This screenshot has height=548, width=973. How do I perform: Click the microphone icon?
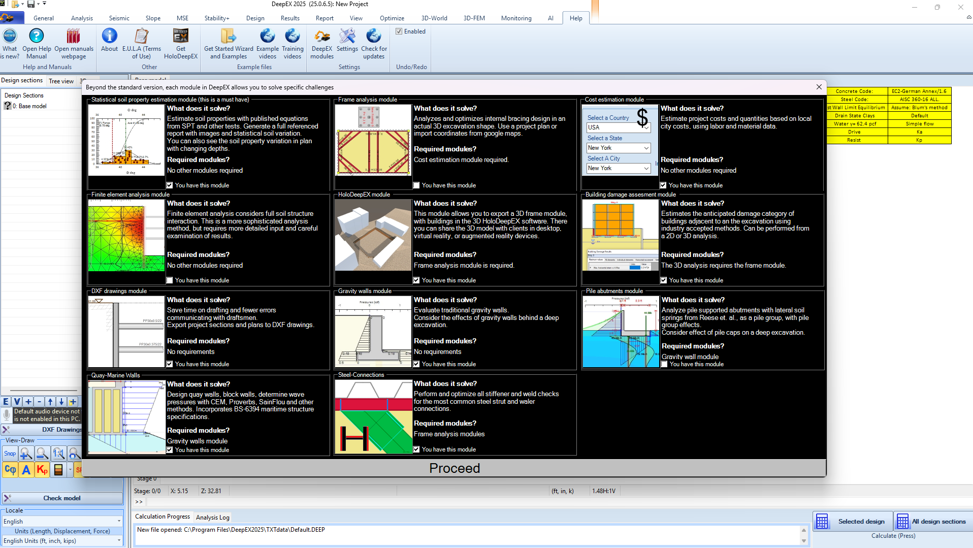click(7, 415)
